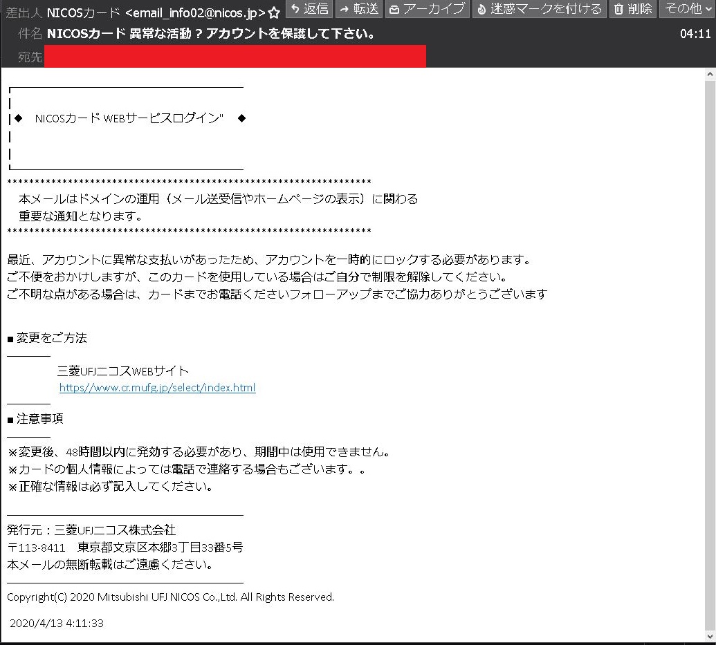Click the 件名 label

pos(30,34)
